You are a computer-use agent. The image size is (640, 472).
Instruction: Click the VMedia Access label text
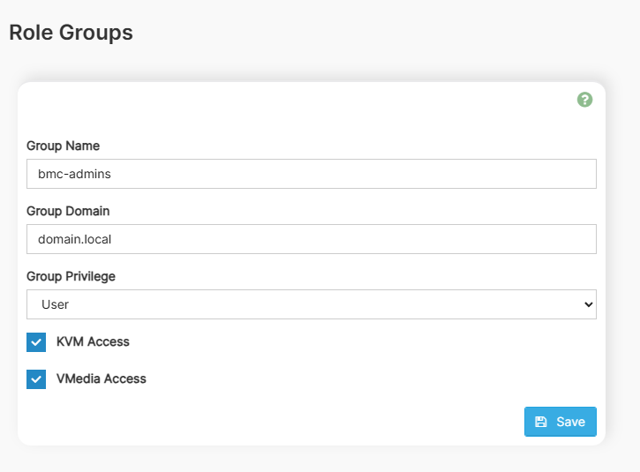[102, 378]
